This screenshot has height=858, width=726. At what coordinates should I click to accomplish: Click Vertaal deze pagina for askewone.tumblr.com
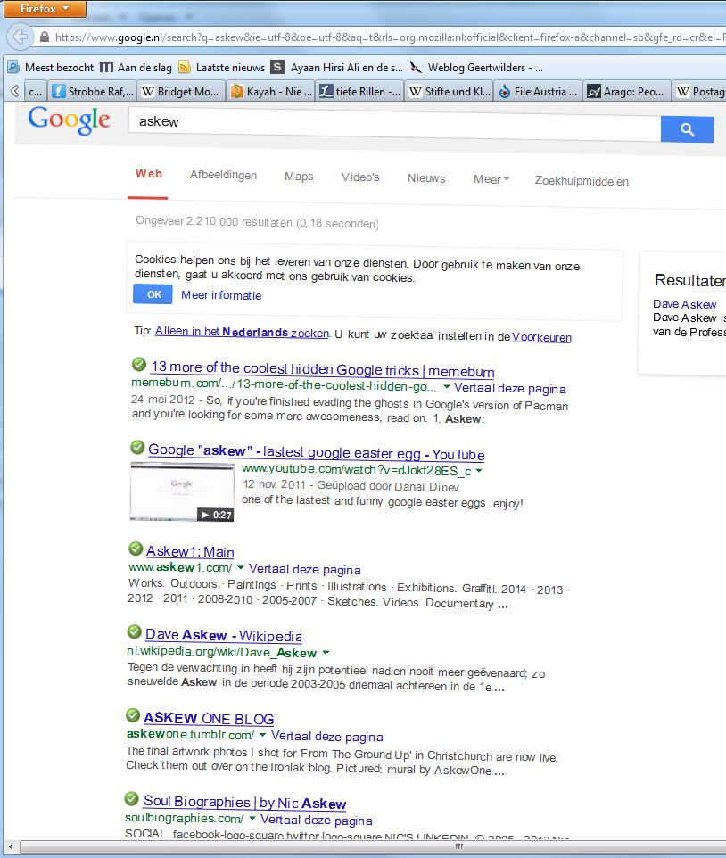coord(327,737)
